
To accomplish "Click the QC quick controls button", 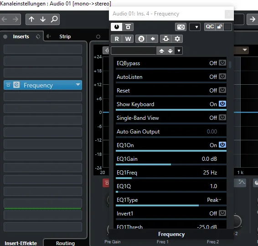I will tap(210, 27).
